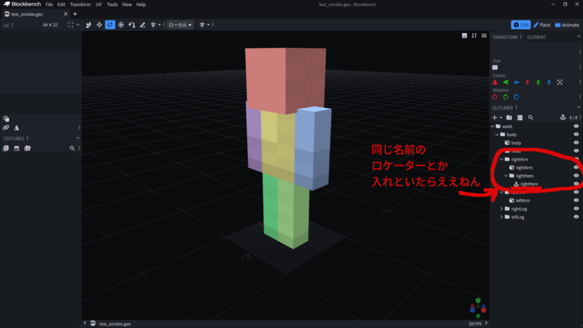
Task: Toggle visibility of the leftArm cube
Action: [x=576, y=200]
